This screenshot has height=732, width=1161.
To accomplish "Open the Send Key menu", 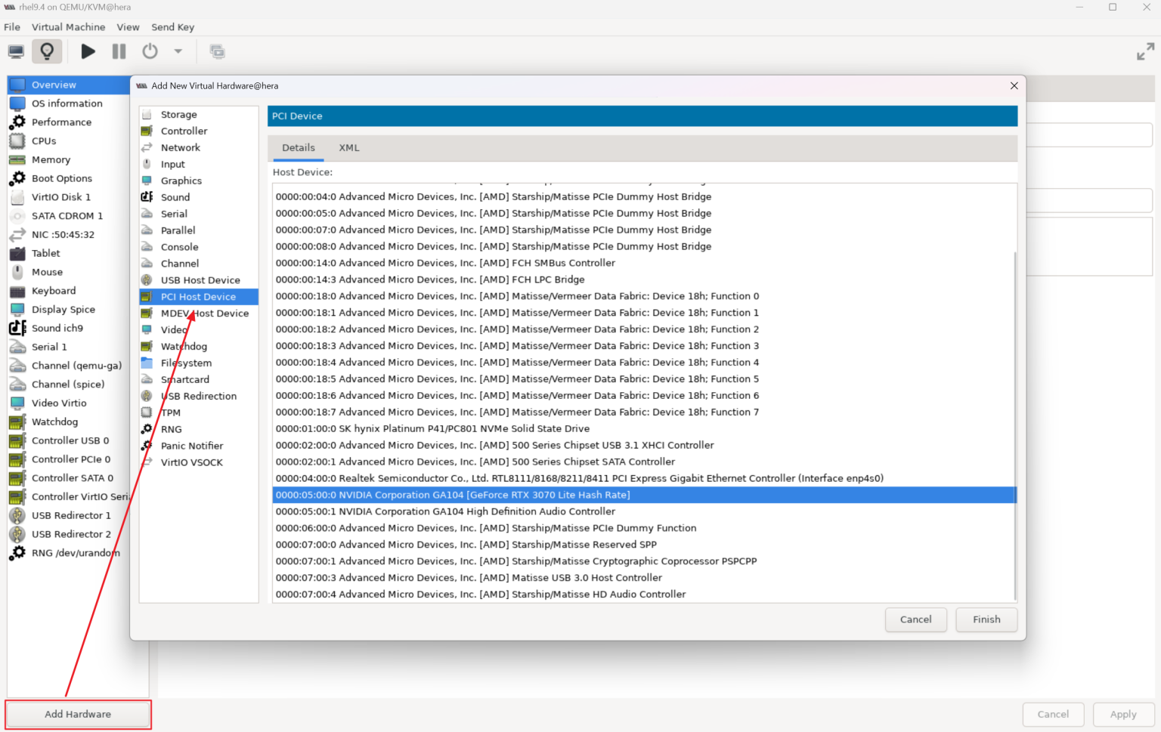I will point(172,27).
